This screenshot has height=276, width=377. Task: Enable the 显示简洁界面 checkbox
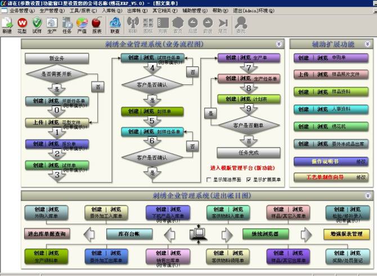[x=210, y=180]
